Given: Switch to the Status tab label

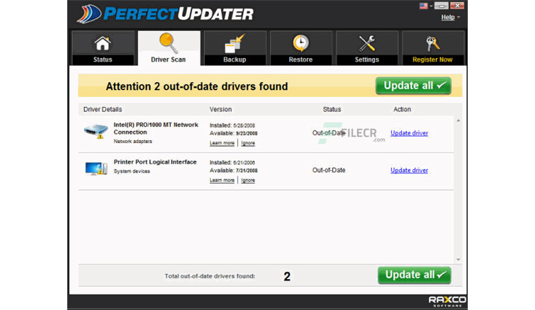Looking at the screenshot, I should [x=102, y=60].
